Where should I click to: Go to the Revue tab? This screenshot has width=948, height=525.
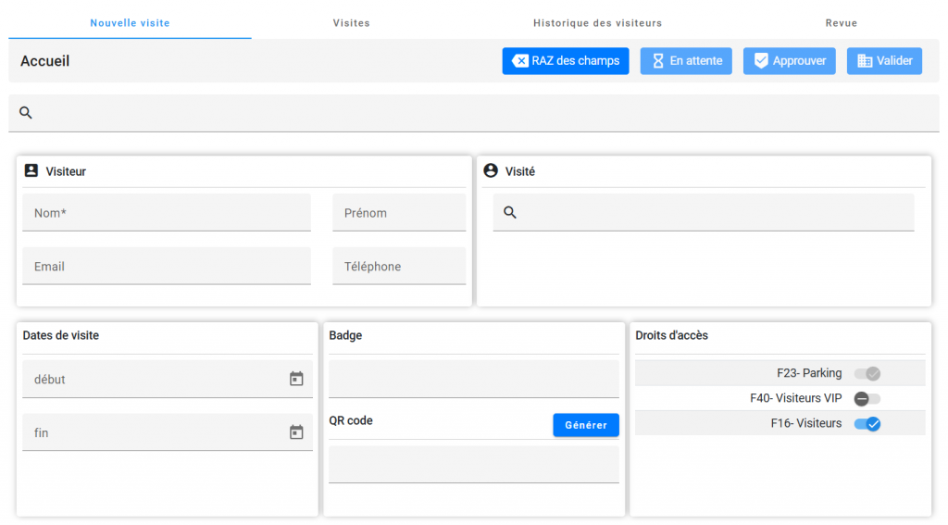pyautogui.click(x=842, y=23)
